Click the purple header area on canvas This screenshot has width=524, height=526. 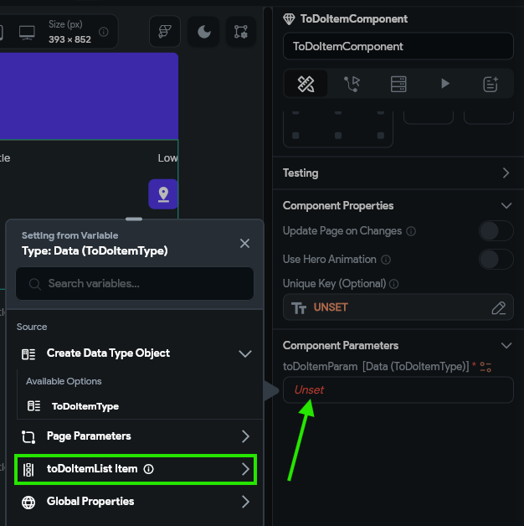[x=89, y=96]
